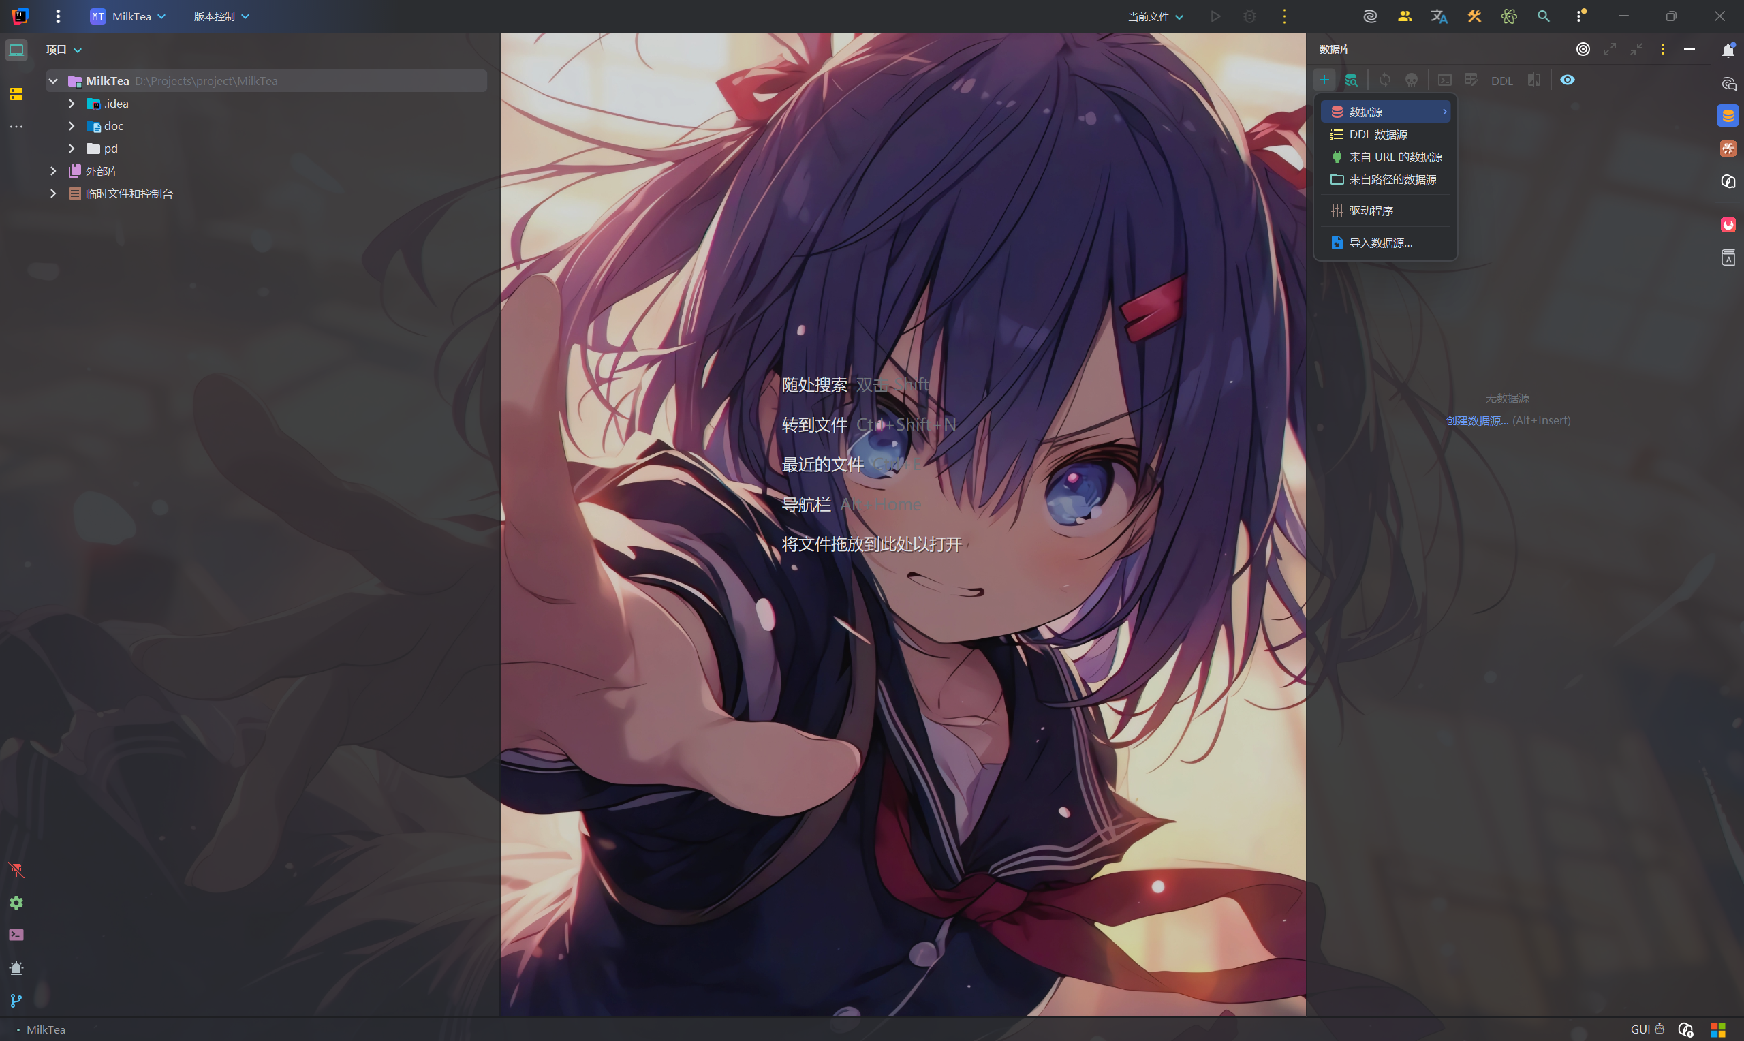Click the plus New button in database toolbar
This screenshot has width=1744, height=1041.
(1324, 80)
